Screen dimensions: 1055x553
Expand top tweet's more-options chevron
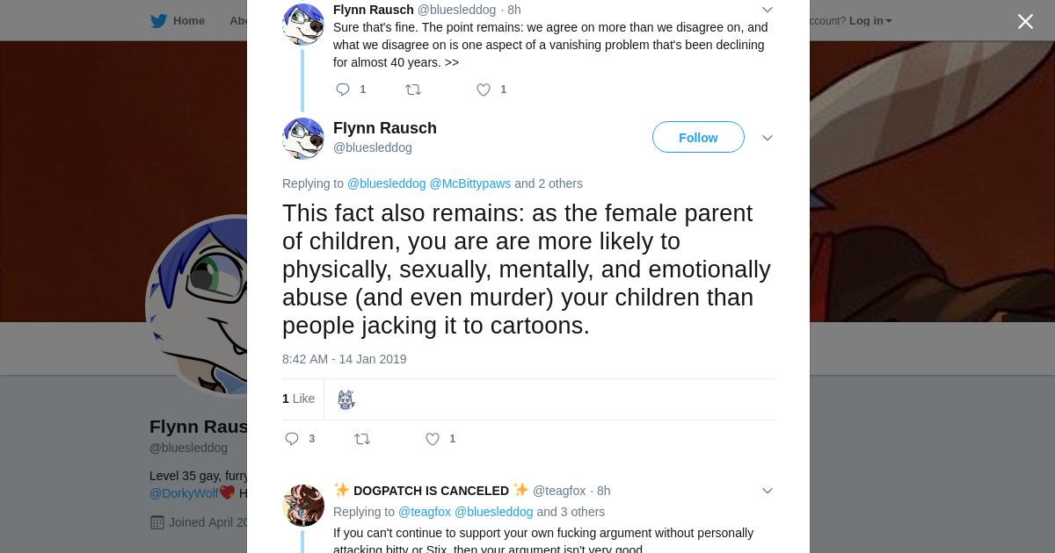pos(767,10)
